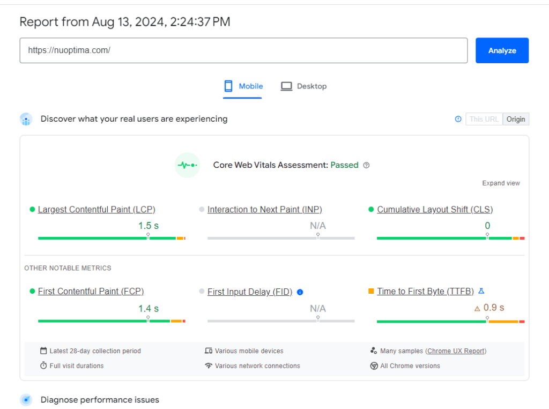The image size is (549, 409).
Task: Click the Various network connections text
Action: 257,366
